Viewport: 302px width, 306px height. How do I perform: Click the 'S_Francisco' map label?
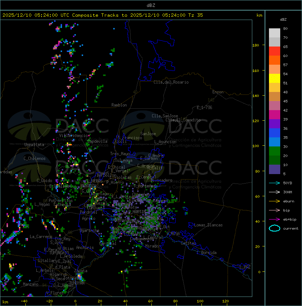(x=130, y=138)
